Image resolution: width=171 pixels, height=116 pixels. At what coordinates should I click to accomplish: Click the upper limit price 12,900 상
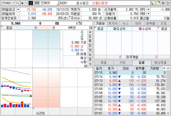[77, 46]
